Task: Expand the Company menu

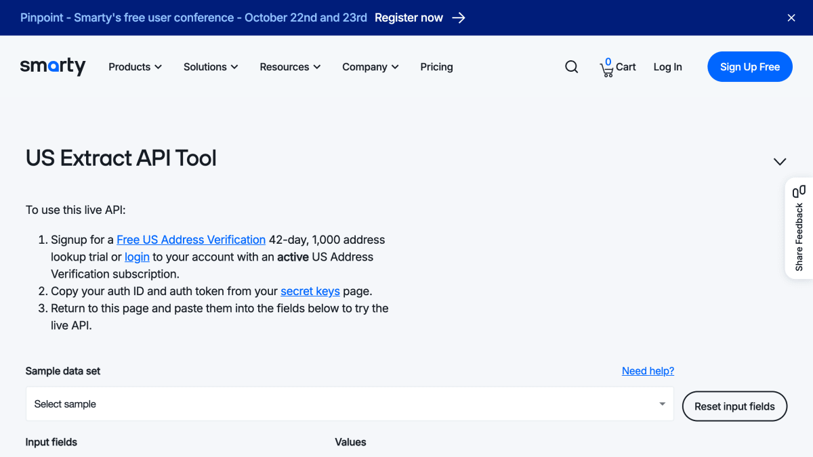Action: (x=371, y=67)
